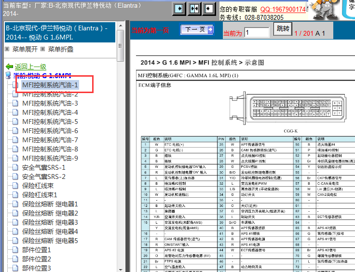Open 保险丝熔断 继电器5 document
This screenshot has height=272, width=355.
[x=50, y=241]
